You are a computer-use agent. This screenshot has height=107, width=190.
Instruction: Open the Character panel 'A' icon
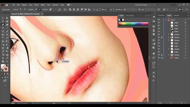[154, 73]
